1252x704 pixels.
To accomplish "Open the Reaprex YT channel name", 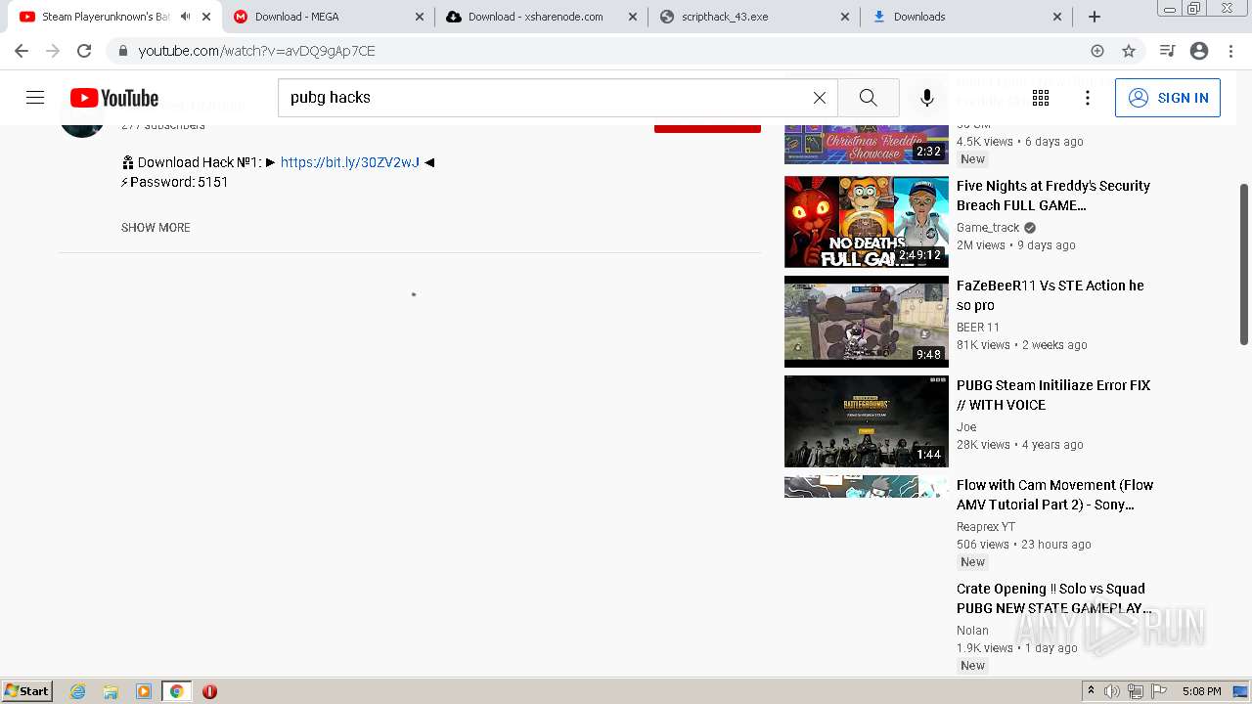I will click(986, 527).
